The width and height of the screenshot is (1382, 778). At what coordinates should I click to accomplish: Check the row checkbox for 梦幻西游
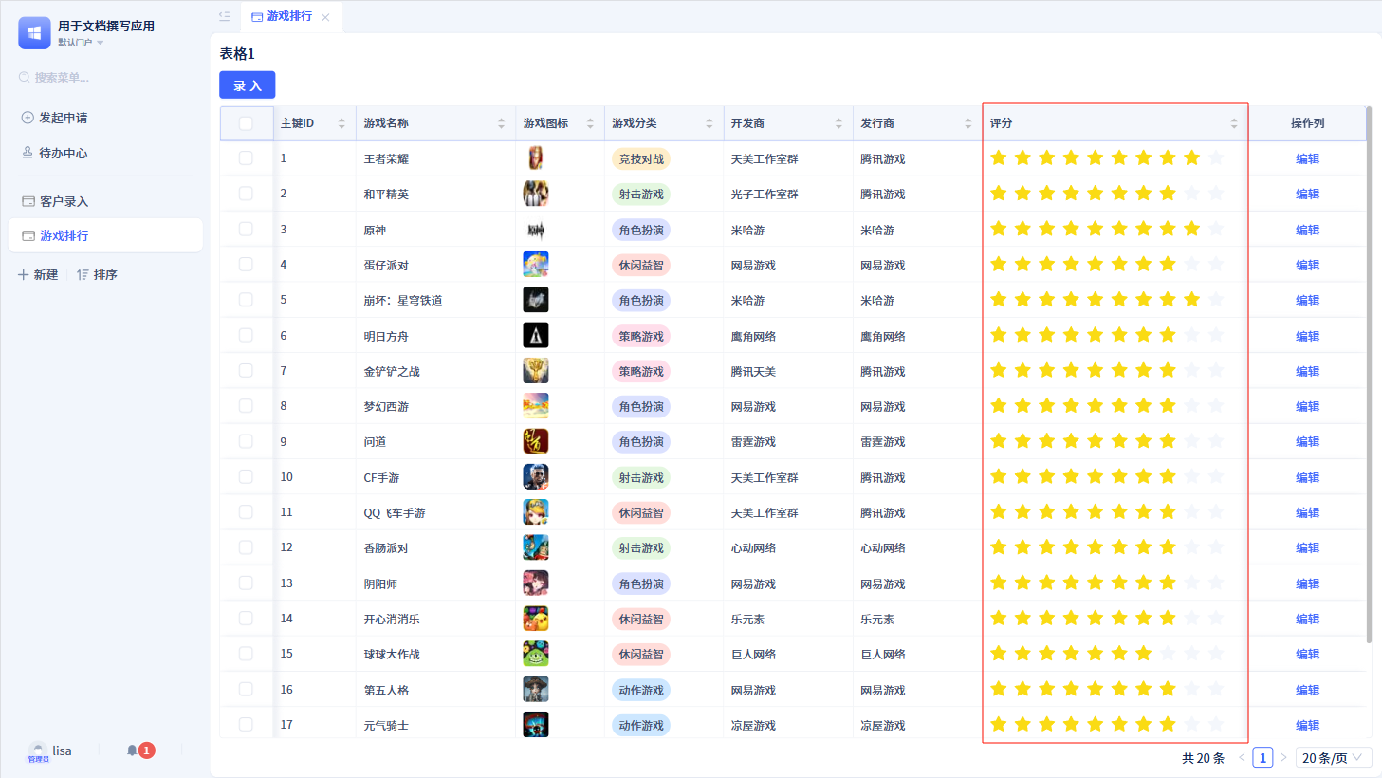[246, 406]
